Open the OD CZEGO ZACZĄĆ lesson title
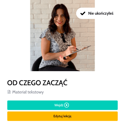This screenshot has height=124, width=125. (x=37, y=83)
